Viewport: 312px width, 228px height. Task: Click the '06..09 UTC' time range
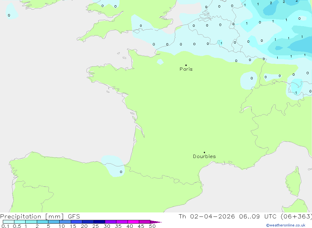(x=258, y=216)
